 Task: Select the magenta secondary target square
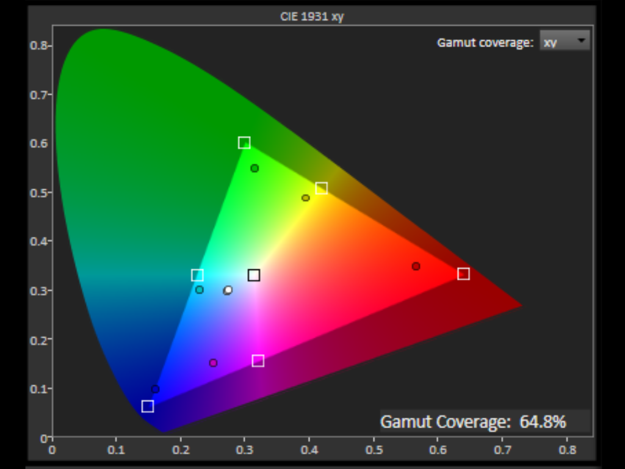(x=258, y=361)
